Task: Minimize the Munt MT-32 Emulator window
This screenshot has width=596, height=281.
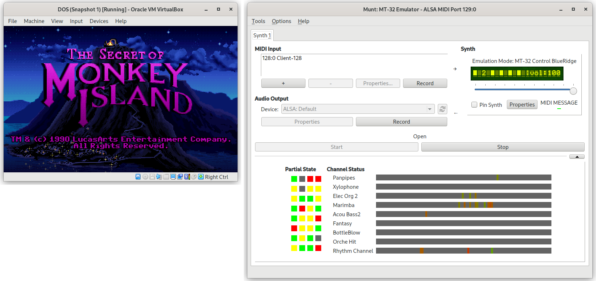Action: (561, 10)
